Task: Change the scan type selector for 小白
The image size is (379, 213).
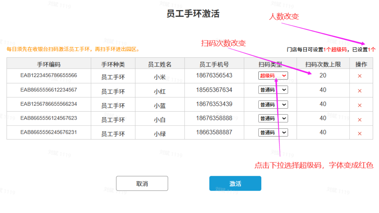Action: click(x=273, y=118)
